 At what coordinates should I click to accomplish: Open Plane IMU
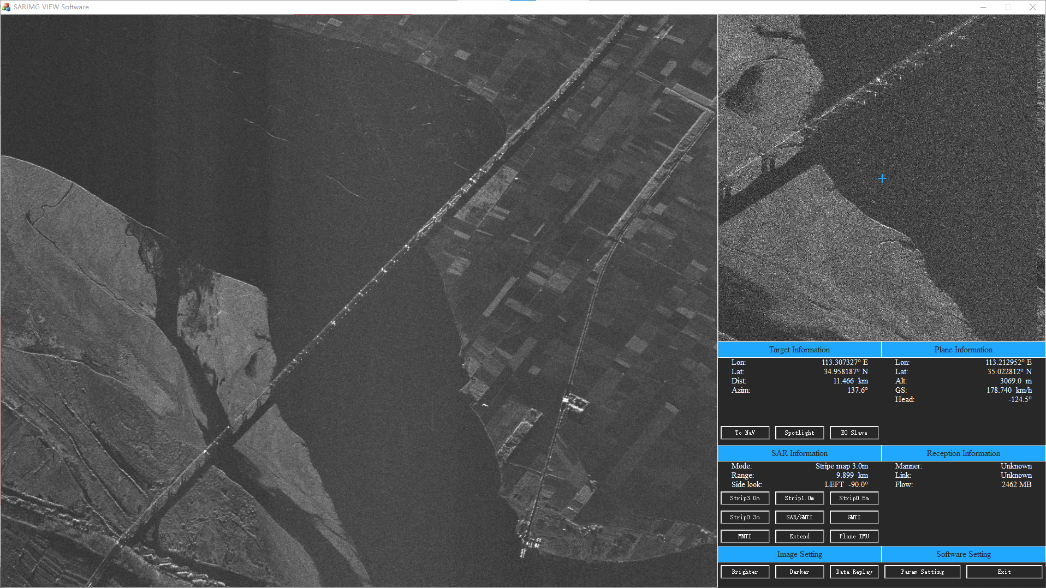[854, 536]
